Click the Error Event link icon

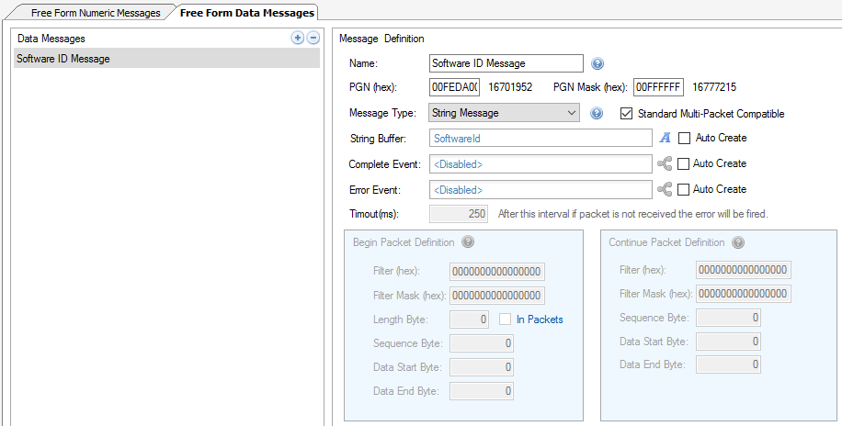pyautogui.click(x=666, y=189)
